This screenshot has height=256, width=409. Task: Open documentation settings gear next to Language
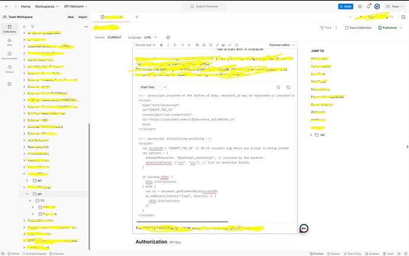click(x=168, y=37)
